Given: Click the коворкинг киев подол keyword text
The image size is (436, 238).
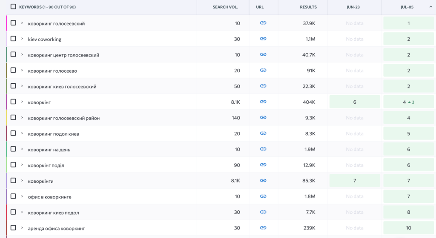Looking at the screenshot, I should pyautogui.click(x=53, y=212).
